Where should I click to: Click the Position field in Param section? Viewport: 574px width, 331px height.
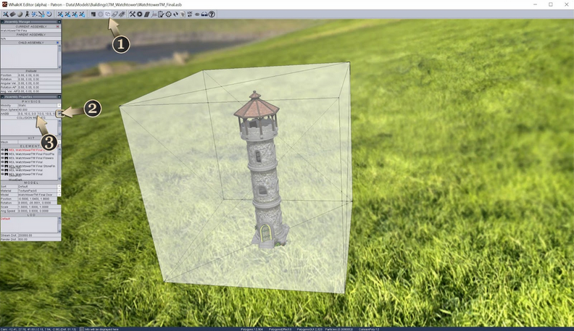click(39, 75)
